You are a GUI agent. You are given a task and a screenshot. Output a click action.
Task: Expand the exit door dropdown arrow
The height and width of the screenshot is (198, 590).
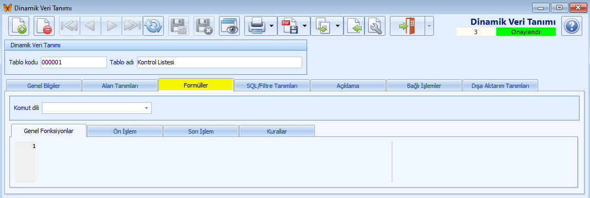tap(429, 26)
